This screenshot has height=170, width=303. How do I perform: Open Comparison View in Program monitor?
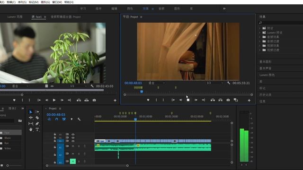coord(236,100)
